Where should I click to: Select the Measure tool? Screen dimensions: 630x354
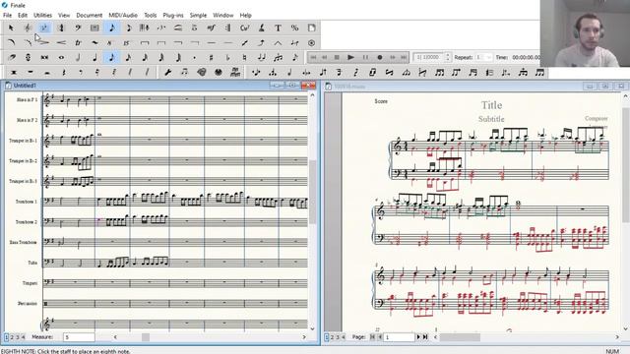(x=94, y=28)
